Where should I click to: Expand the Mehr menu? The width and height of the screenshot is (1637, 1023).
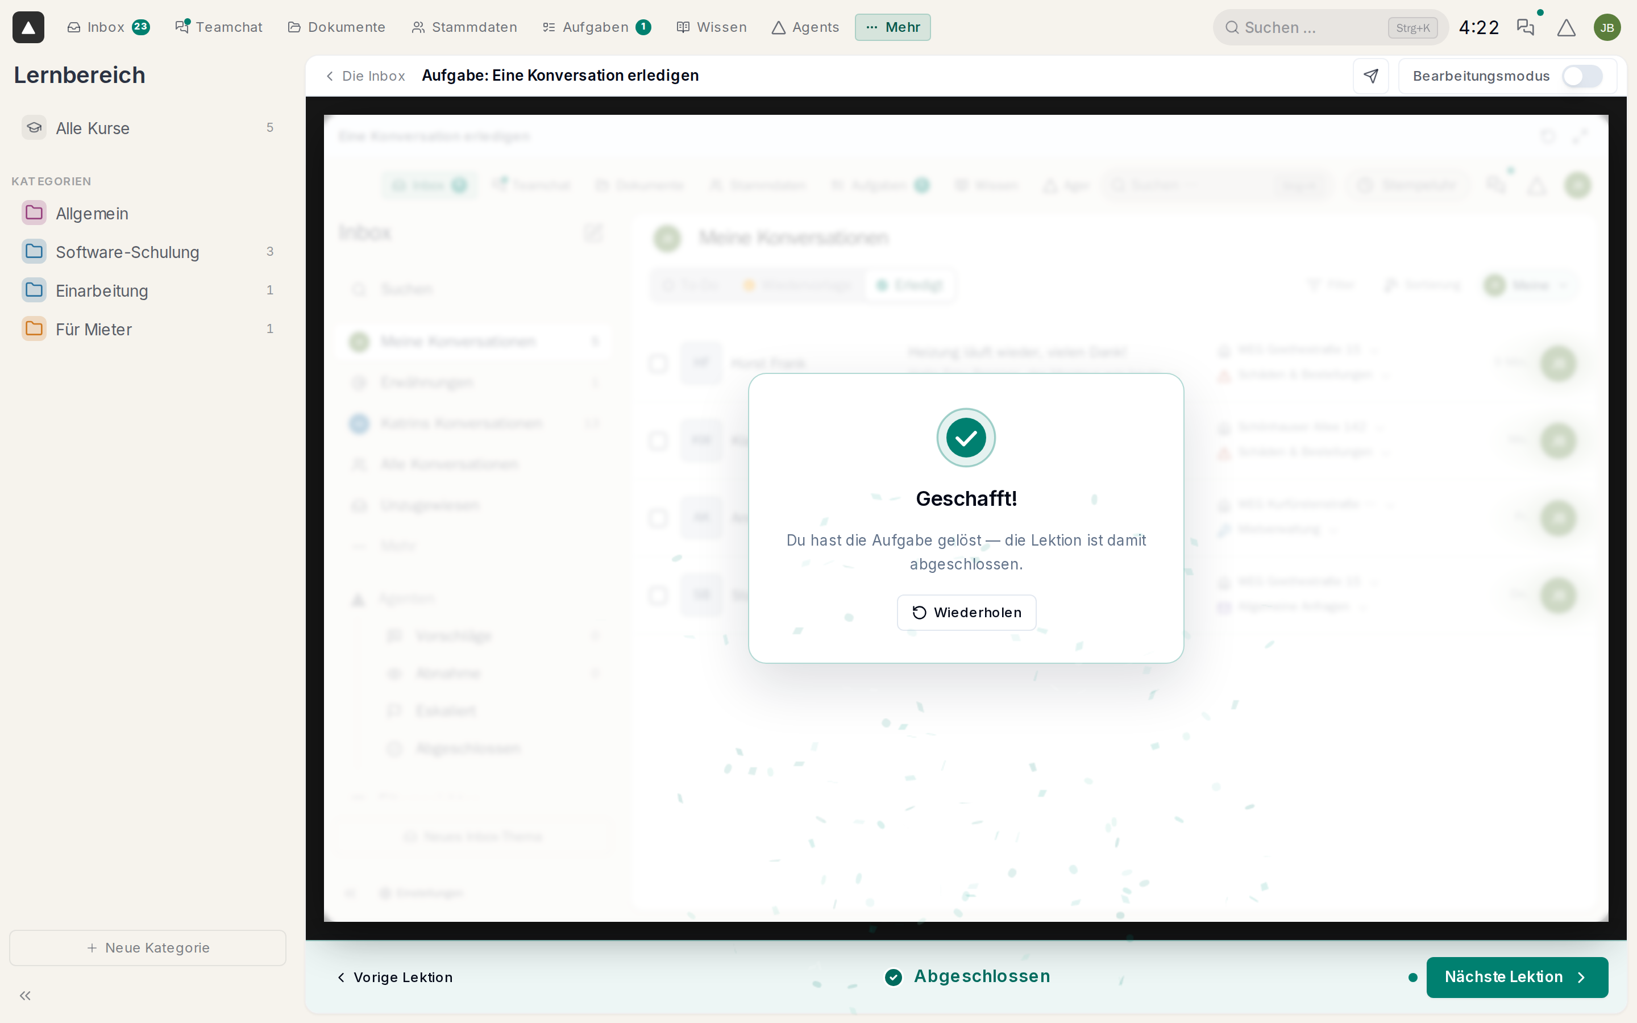tap(892, 27)
